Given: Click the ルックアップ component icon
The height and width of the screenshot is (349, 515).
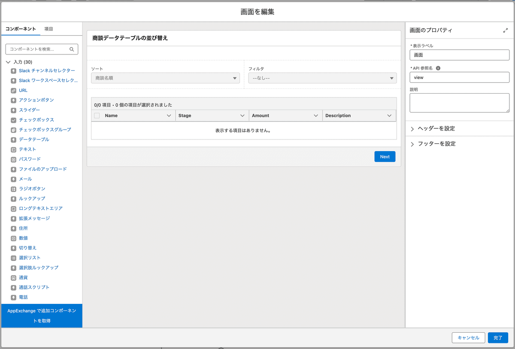Looking at the screenshot, I should click(14, 199).
